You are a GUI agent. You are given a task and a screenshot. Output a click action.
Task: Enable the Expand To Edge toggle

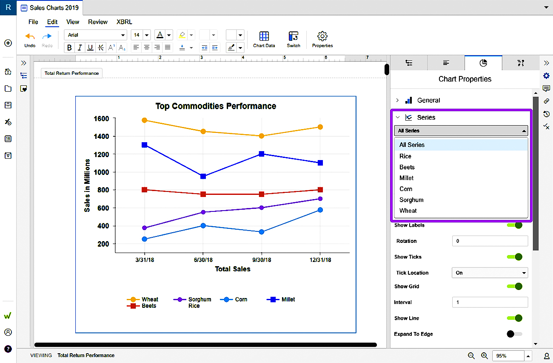point(514,334)
